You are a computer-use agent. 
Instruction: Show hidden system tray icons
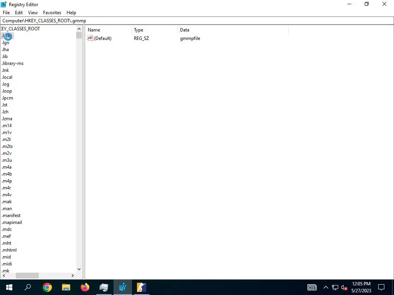(x=326, y=287)
